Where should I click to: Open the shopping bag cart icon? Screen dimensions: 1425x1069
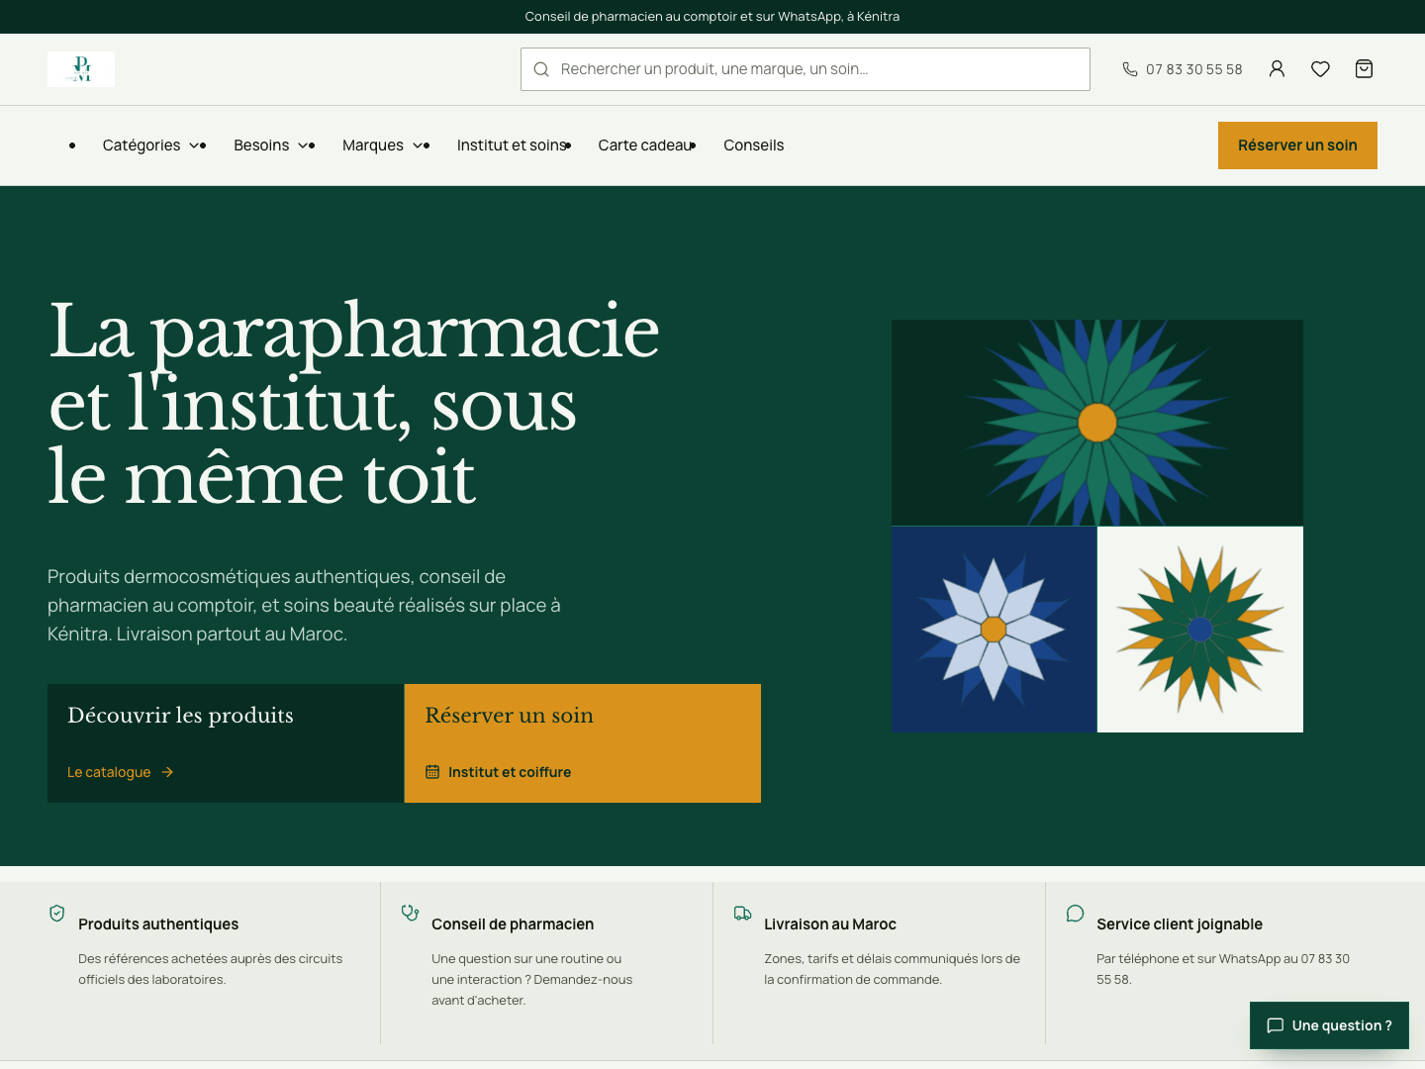pos(1364,69)
